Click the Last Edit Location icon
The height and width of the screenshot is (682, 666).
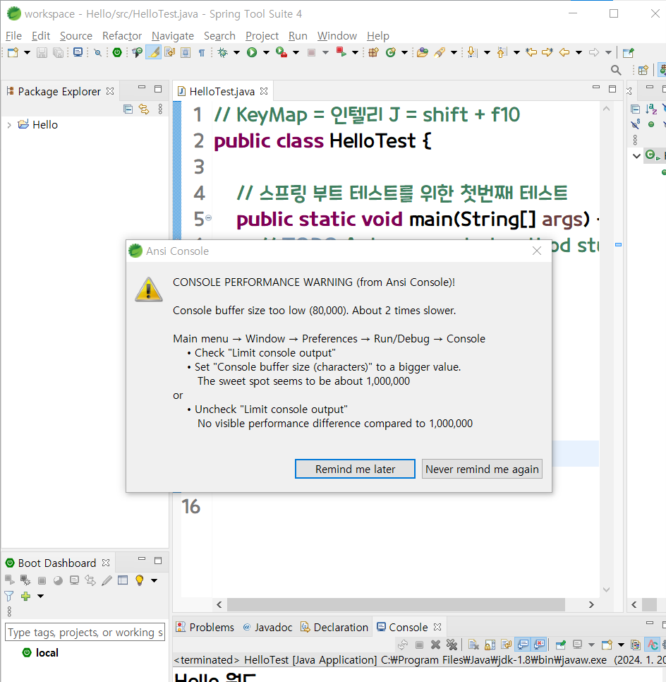click(531, 53)
